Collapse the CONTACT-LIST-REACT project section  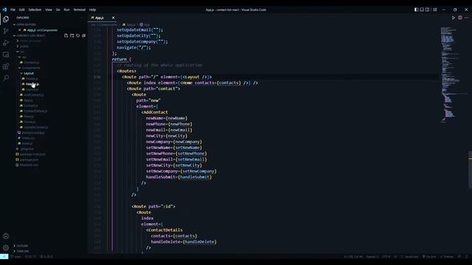point(30,35)
